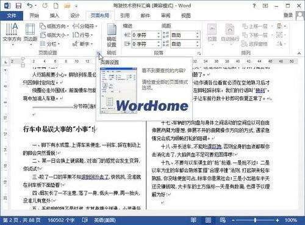This screenshot has height=225, width=305.
Task: Switch to the 视图 View tab
Action: [x=186, y=15]
